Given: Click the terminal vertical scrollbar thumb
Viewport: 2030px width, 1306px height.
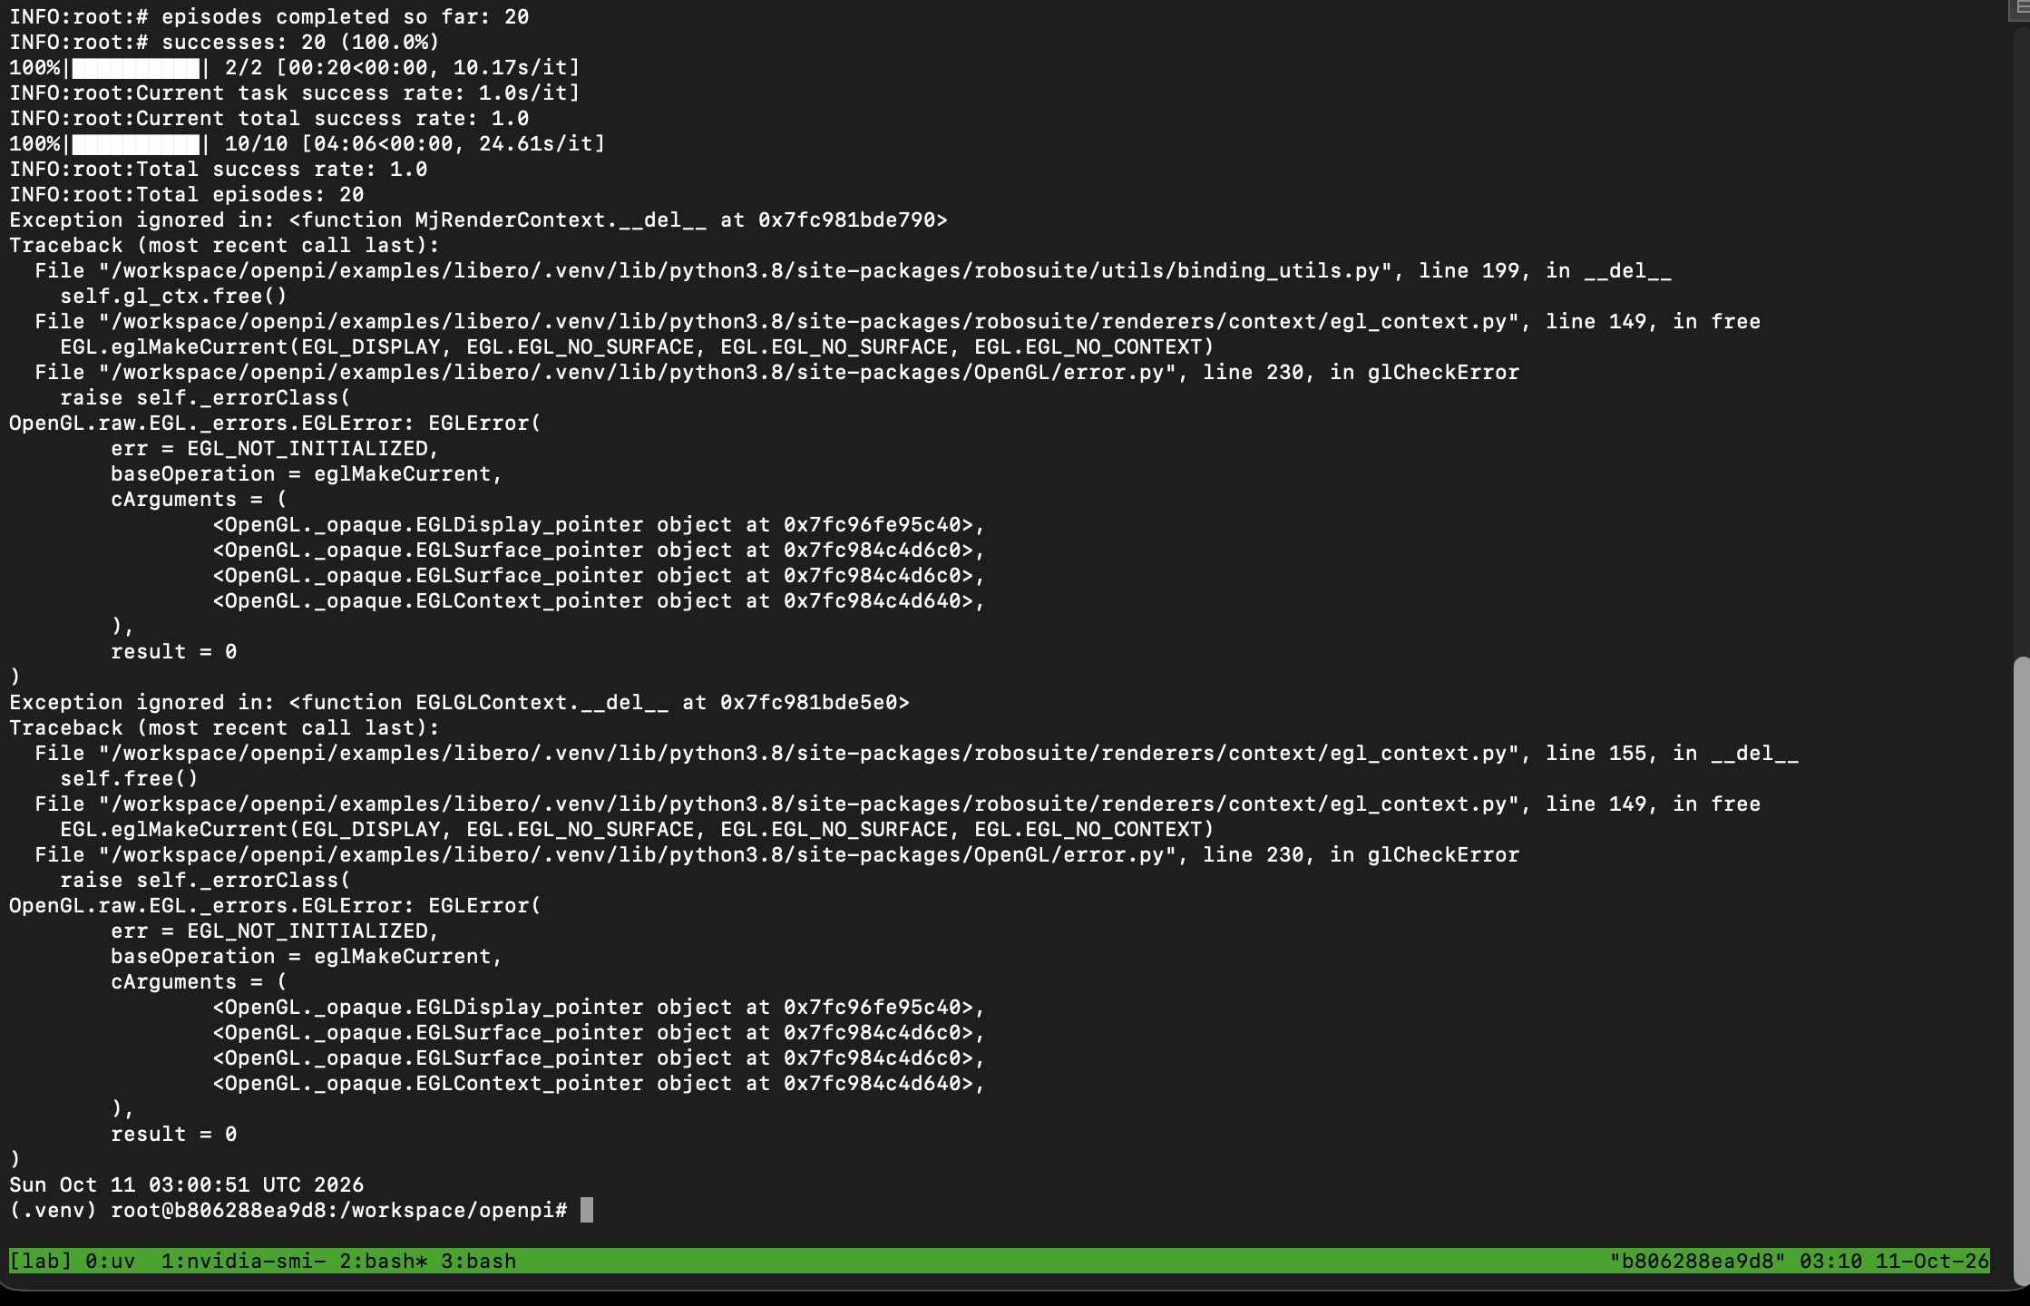Looking at the screenshot, I should click(2021, 970).
